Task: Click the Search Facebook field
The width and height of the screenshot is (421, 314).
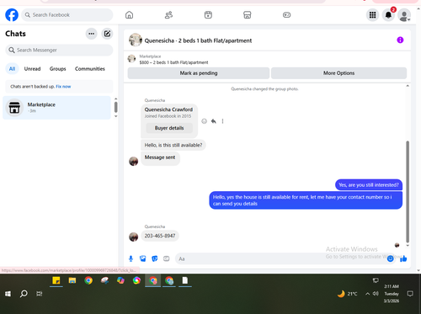Action: point(67,15)
